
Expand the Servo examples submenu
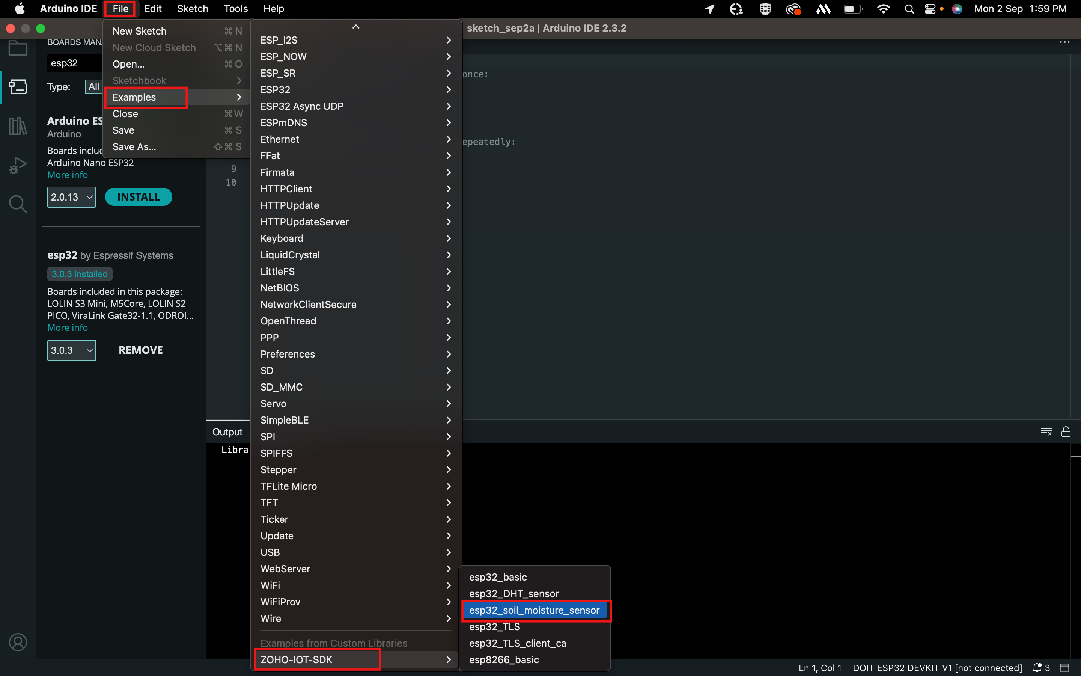click(x=355, y=403)
